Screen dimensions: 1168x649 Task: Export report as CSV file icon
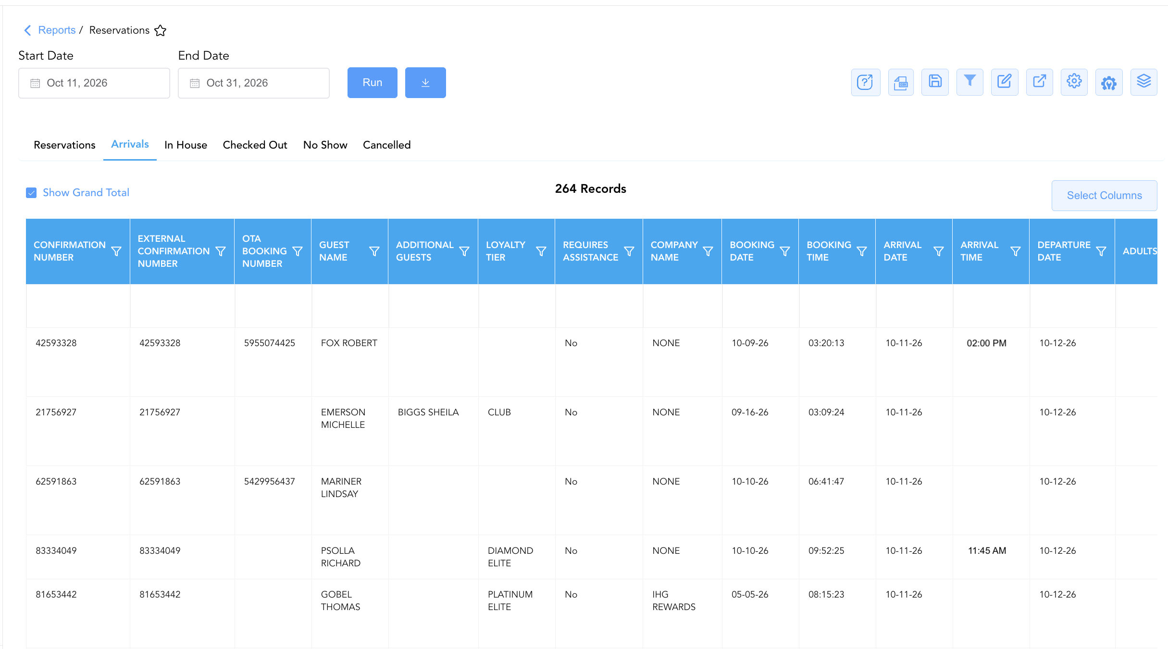tap(901, 82)
